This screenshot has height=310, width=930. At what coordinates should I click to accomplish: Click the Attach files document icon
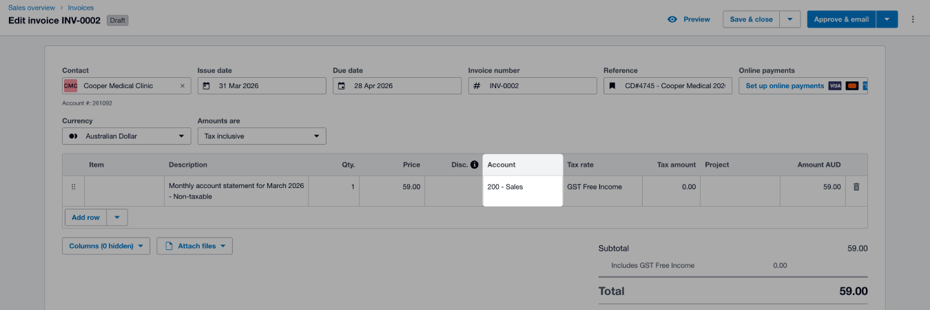(169, 246)
